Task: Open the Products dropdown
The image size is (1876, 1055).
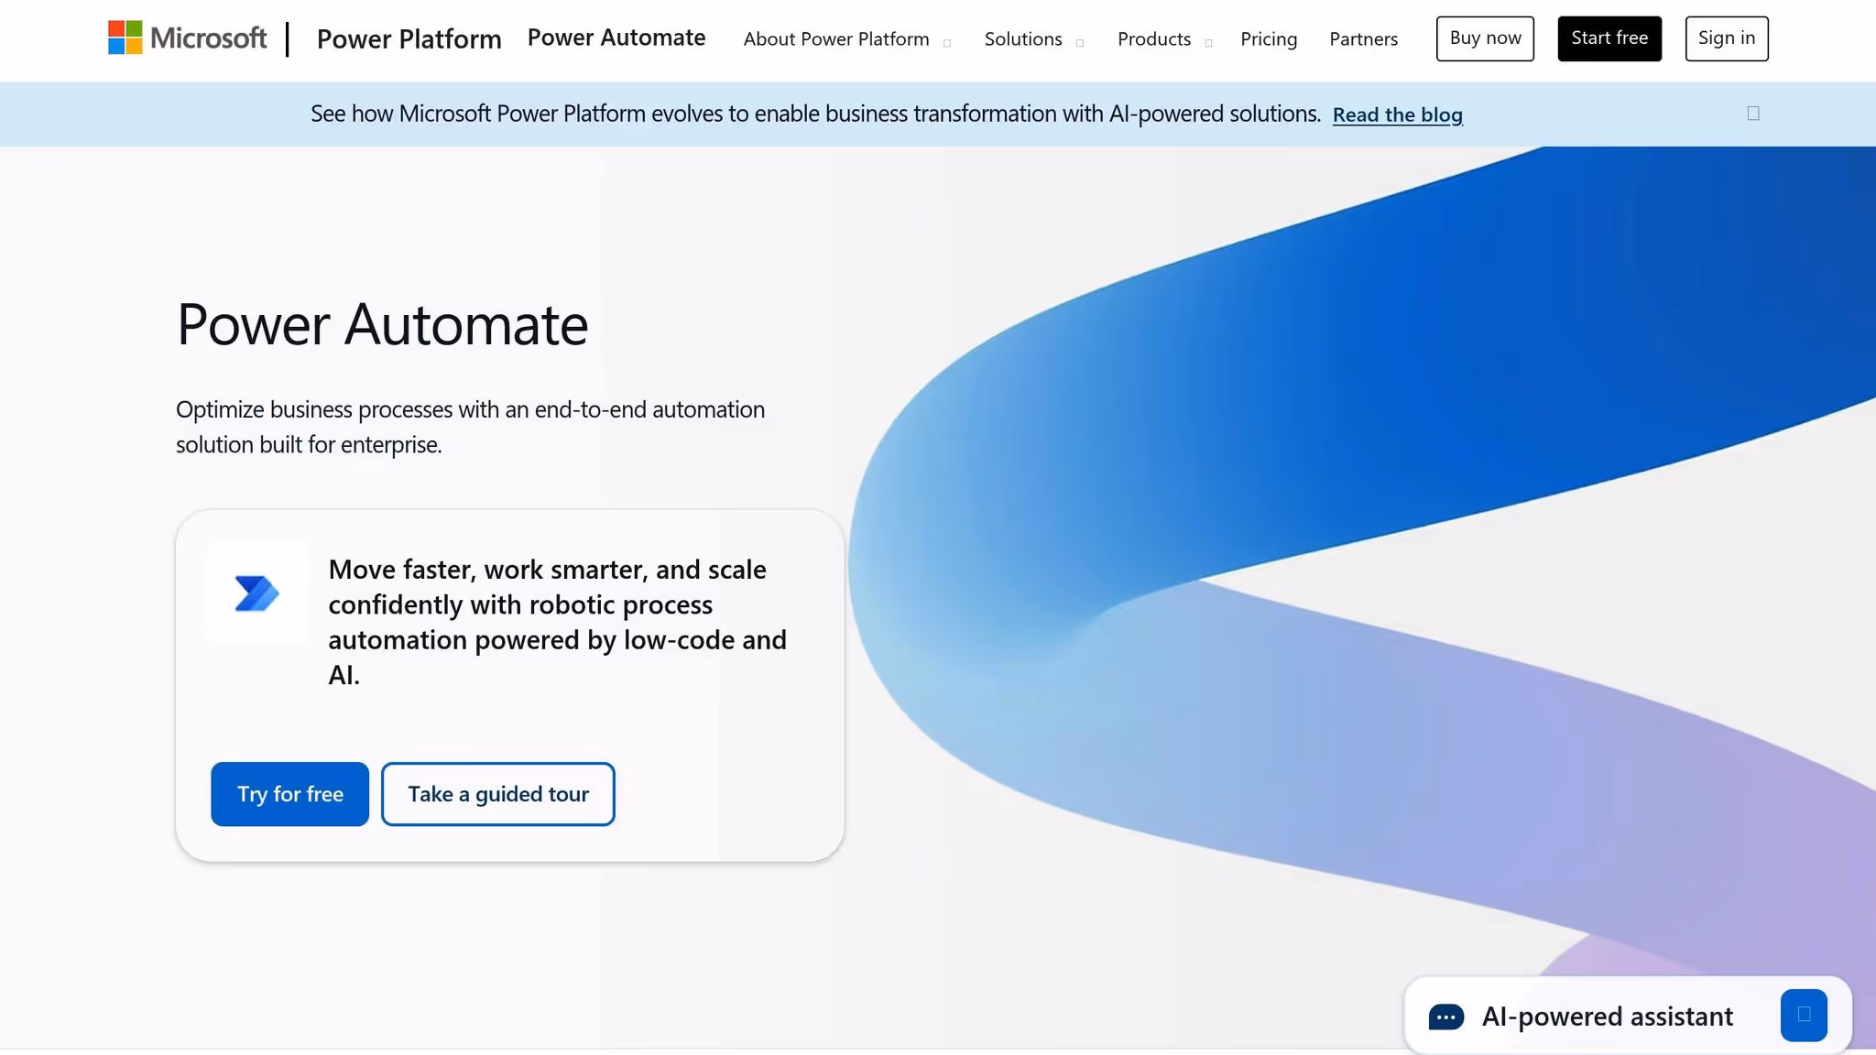Action: 1153,38
